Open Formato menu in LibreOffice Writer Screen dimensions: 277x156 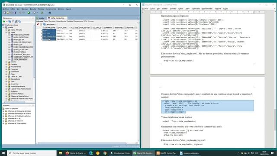[x=173, y=9]
